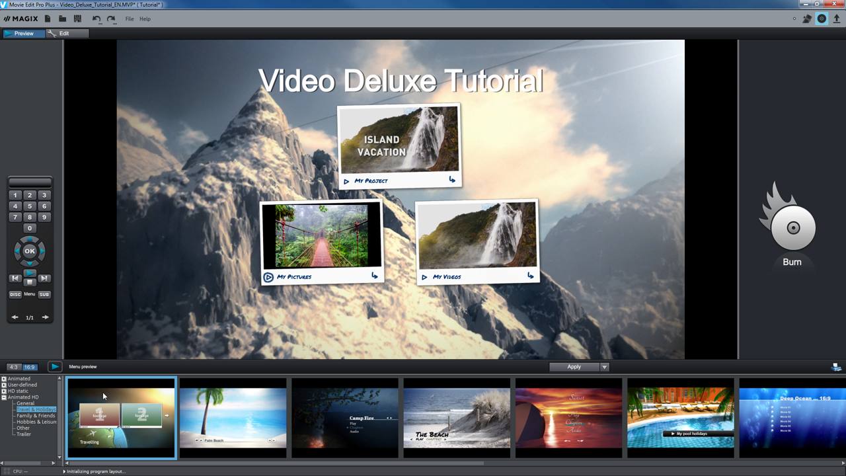Go to previous menu page arrow
Viewport: 846px width, 476px height.
15,317
